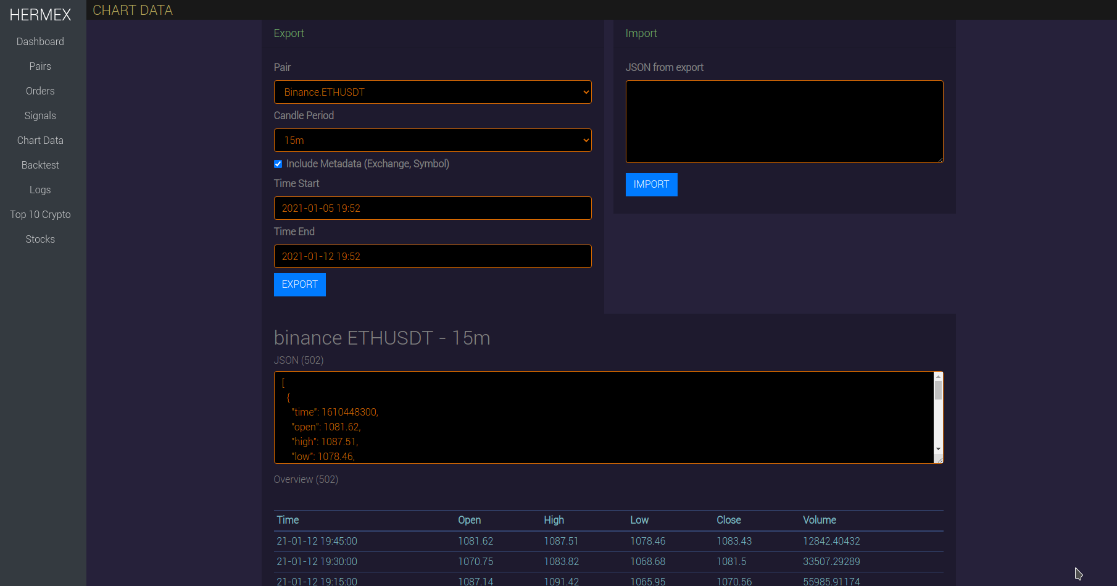Viewport: 1117px width, 586px height.
Task: Click the Include Metadata (Exchange, Symbol) label
Action: (x=368, y=164)
